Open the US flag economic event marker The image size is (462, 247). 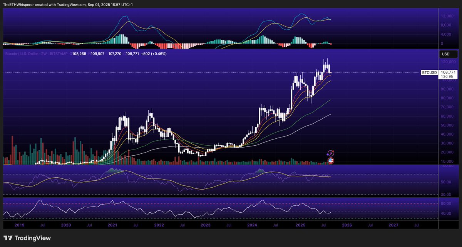(330, 160)
